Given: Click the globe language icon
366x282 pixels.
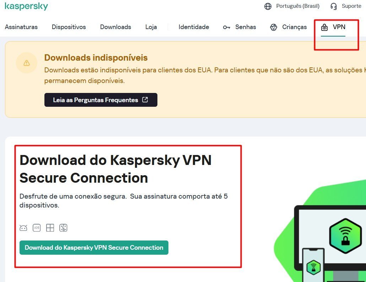Looking at the screenshot, I should pos(268,6).
